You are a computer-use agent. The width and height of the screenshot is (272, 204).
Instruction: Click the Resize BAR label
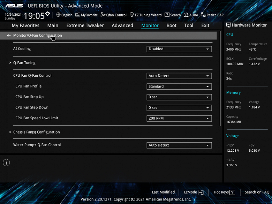pyautogui.click(x=215, y=15)
